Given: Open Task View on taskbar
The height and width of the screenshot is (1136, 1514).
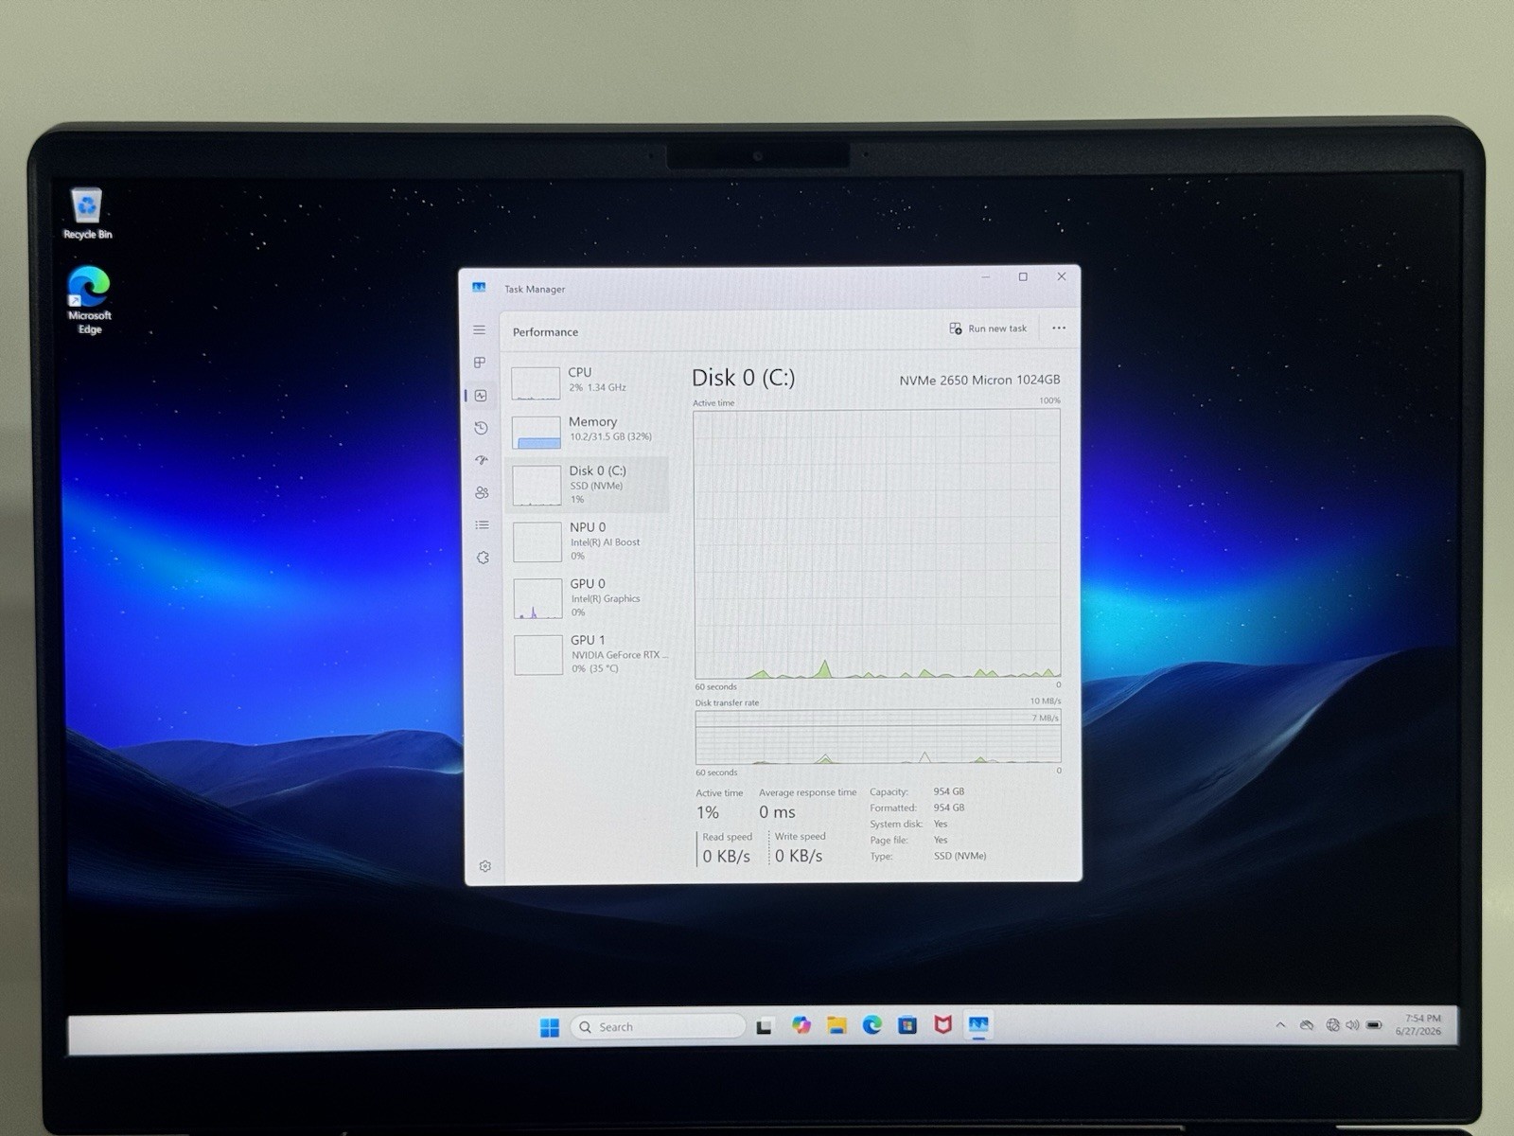Looking at the screenshot, I should point(765,1026).
